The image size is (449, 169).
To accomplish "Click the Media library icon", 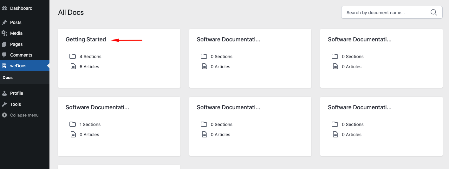I will click(4, 33).
